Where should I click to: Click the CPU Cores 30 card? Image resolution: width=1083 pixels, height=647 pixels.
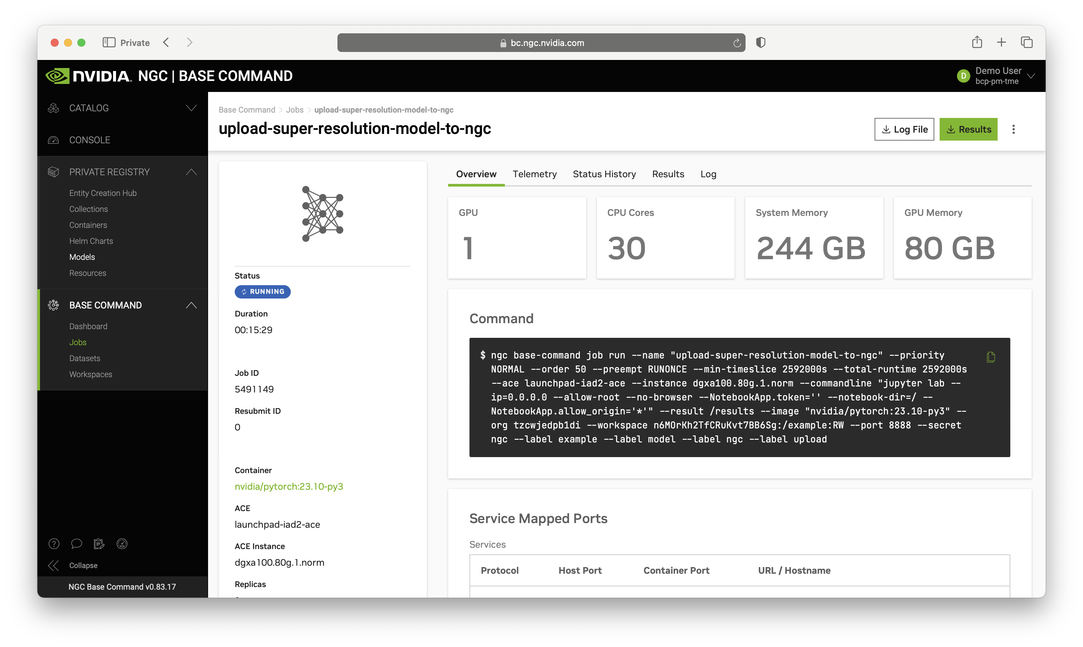click(666, 238)
